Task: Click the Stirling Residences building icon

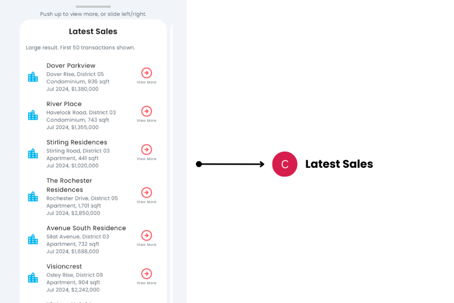Action: [x=33, y=154]
